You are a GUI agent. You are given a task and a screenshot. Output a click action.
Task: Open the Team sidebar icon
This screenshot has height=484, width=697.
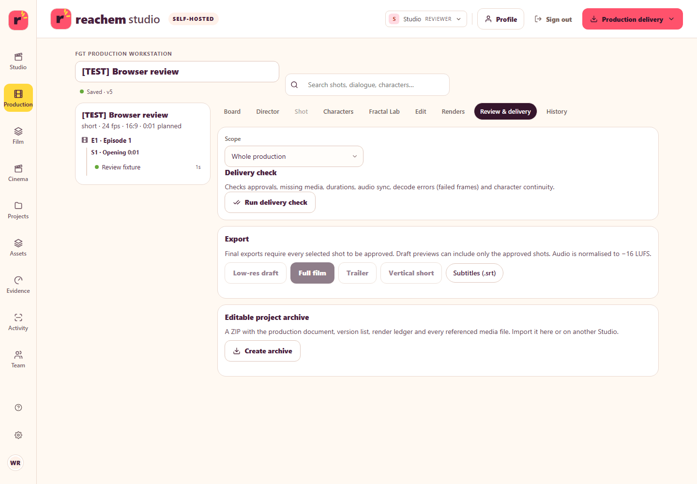tap(18, 359)
